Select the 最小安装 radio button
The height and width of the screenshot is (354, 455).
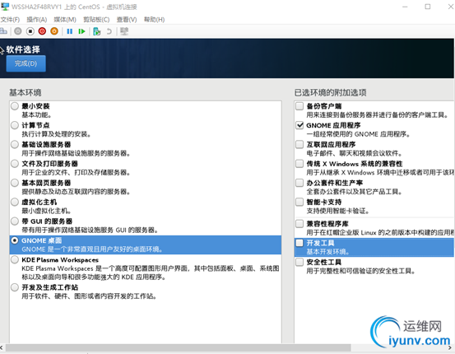pyautogui.click(x=15, y=106)
